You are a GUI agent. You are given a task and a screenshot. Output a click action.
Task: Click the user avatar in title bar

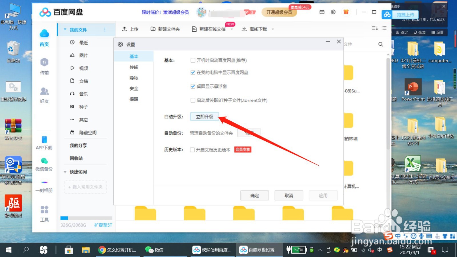click(x=201, y=12)
